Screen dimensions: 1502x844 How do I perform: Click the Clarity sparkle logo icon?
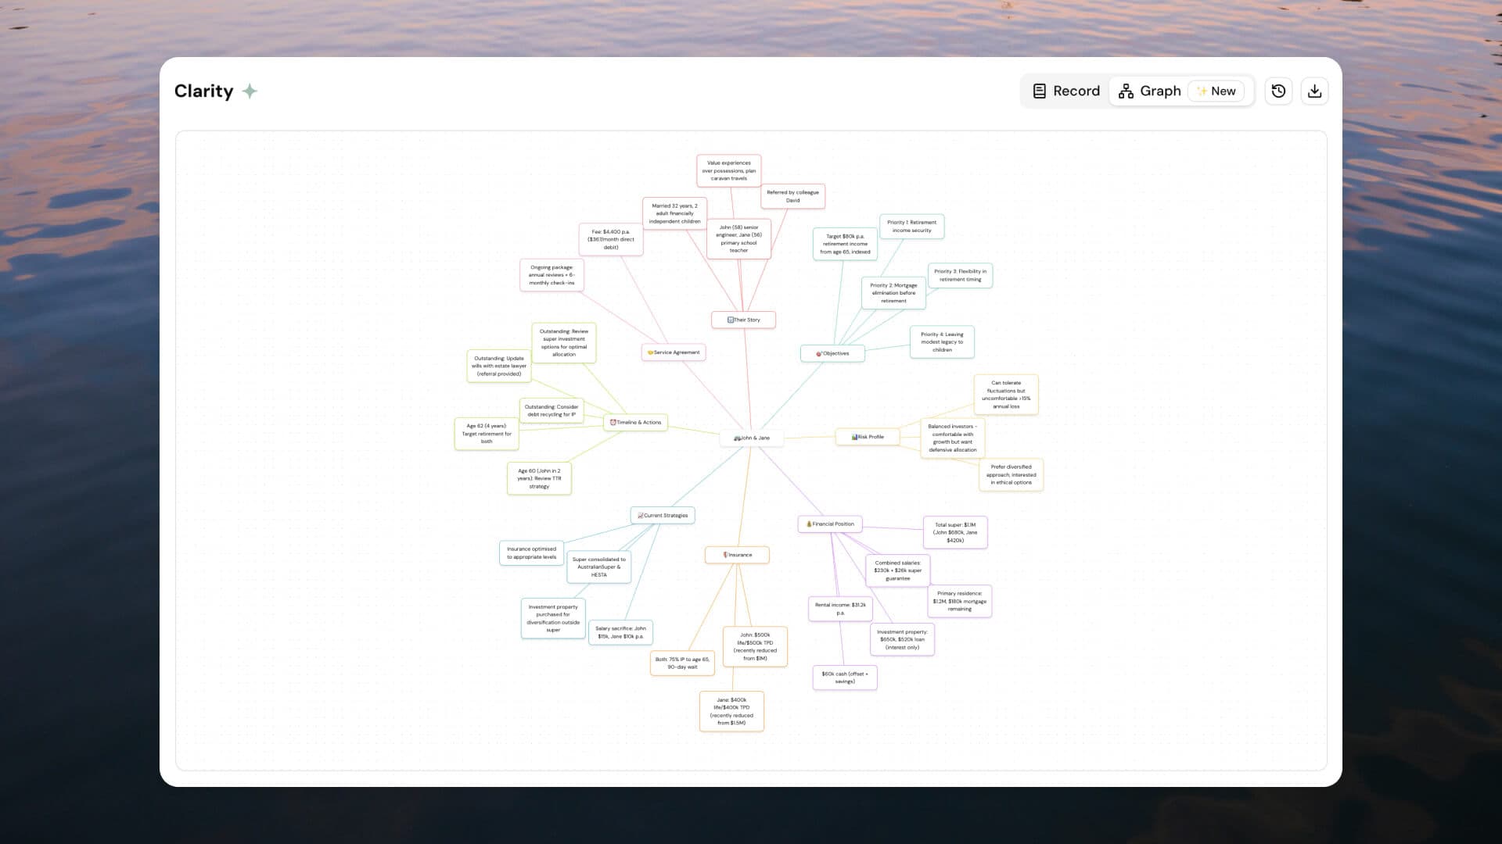pos(250,91)
